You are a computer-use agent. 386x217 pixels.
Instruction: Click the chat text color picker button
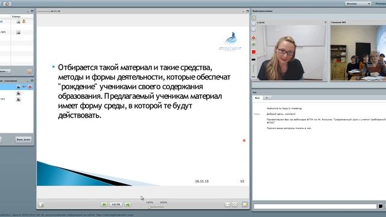[381, 206]
